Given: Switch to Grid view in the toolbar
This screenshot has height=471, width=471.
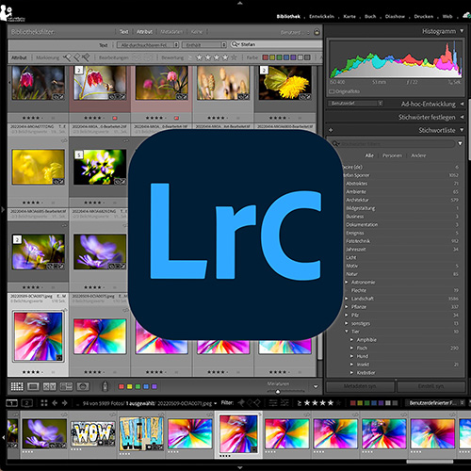Looking at the screenshot, I should [17, 386].
